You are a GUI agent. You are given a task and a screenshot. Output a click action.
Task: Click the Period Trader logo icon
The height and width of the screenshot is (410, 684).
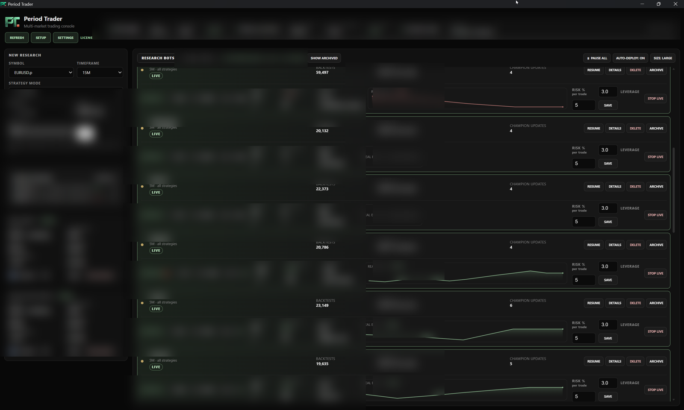click(12, 22)
